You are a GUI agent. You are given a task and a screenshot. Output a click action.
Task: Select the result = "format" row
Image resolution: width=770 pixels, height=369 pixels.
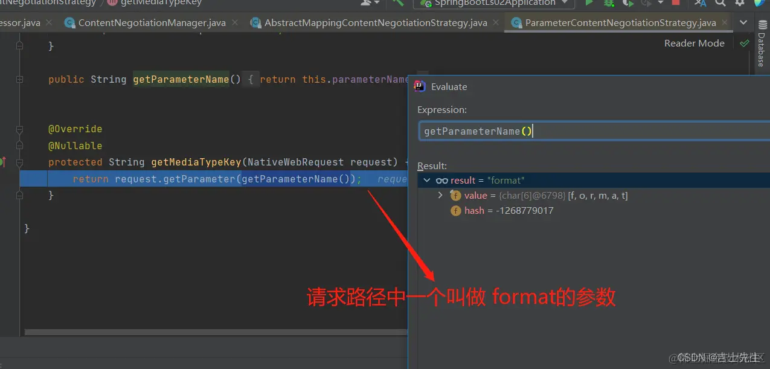(x=594, y=180)
